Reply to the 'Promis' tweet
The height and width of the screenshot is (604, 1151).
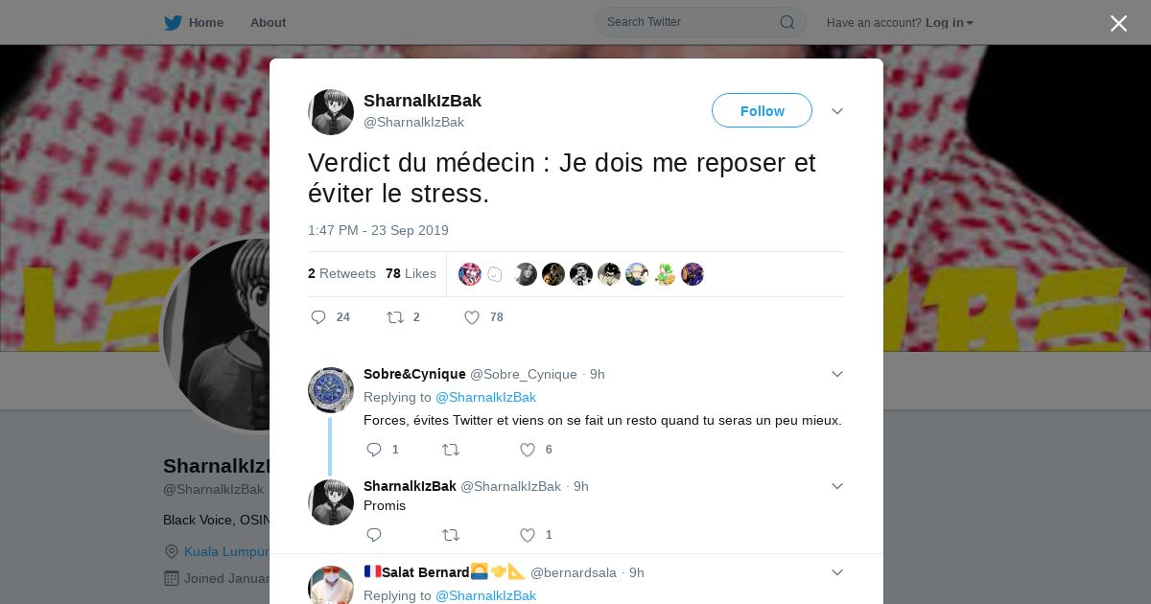pos(374,535)
